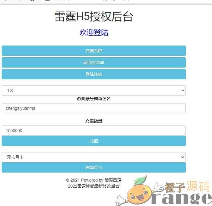The image size is (212, 206).
Task: Click the 欢迎登陆 welcome text
Action: (94, 33)
